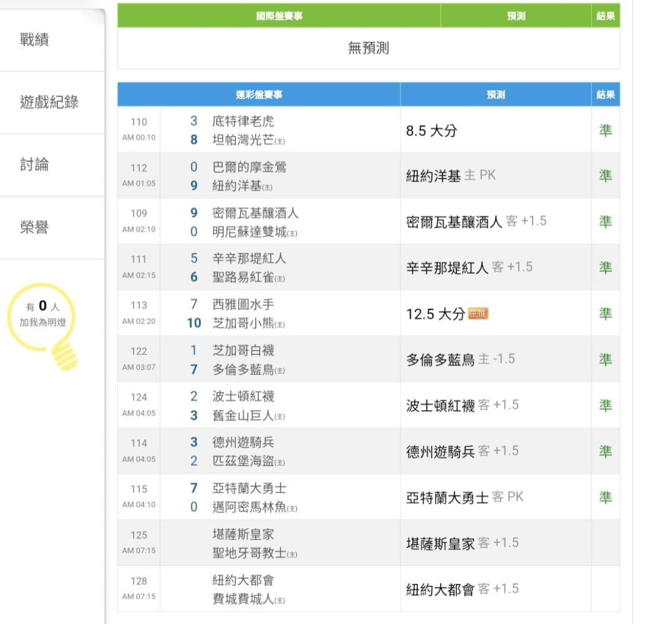Click the 準 result for game 110
653x624 pixels.
click(606, 130)
